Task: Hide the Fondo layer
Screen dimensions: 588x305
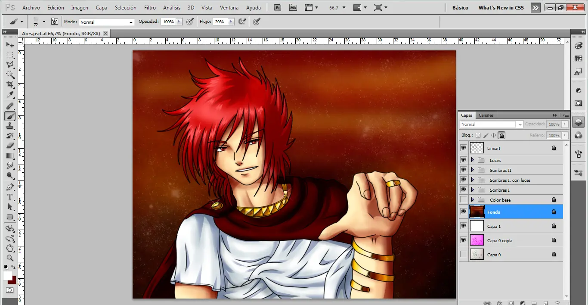Action: pyautogui.click(x=463, y=212)
